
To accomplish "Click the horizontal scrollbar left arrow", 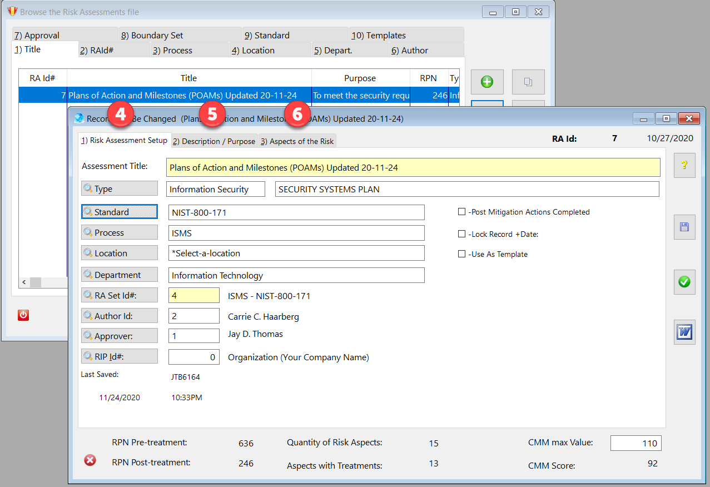I will (24, 282).
